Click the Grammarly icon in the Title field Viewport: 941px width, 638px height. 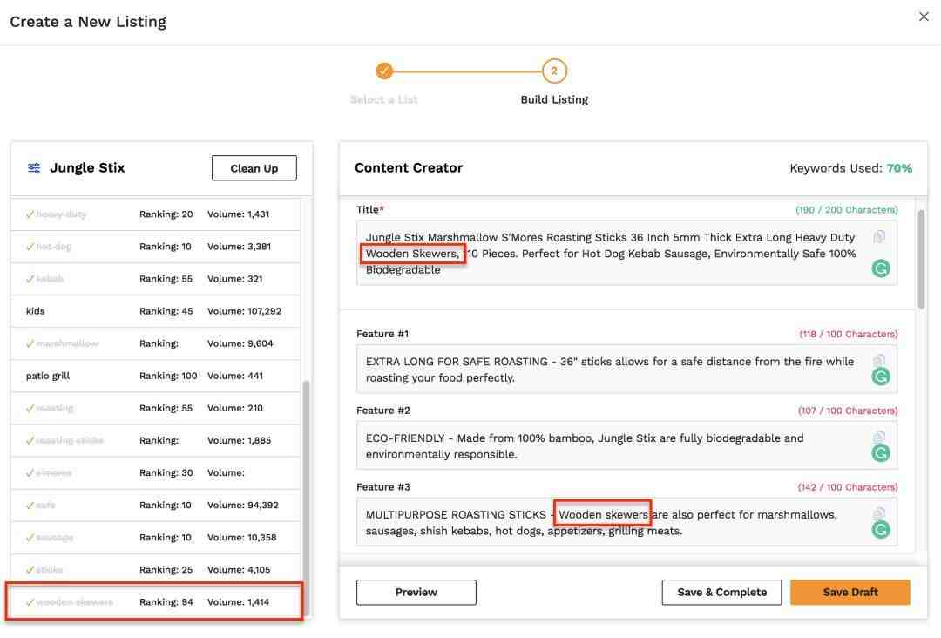click(881, 268)
